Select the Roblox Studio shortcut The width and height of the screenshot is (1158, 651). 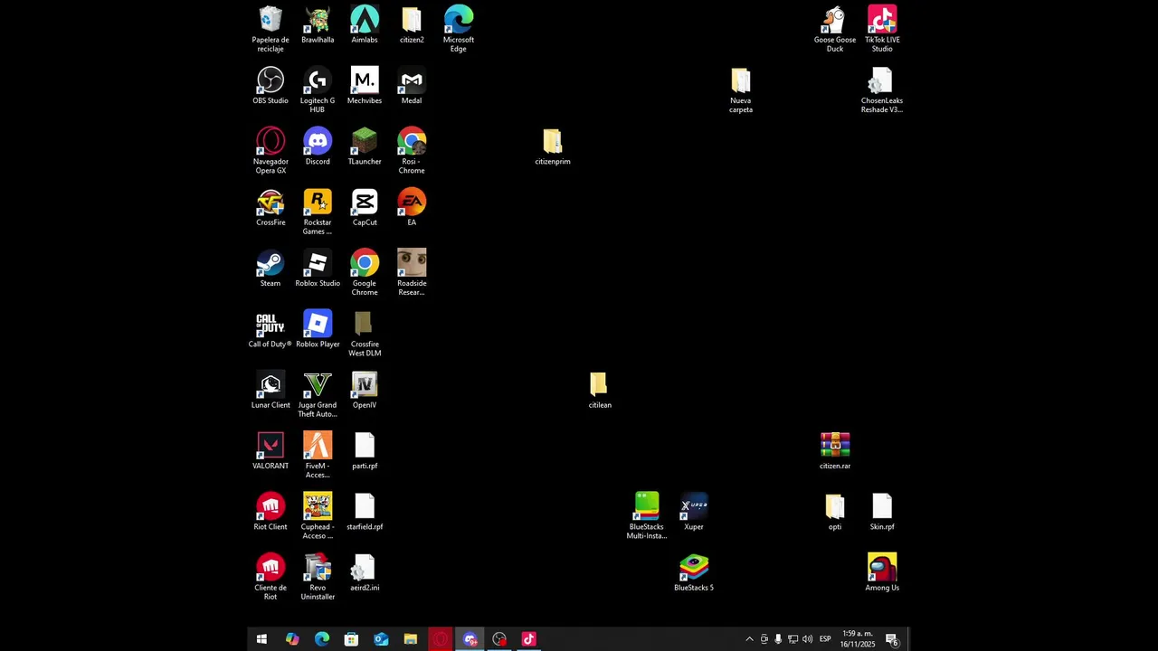coord(318,268)
